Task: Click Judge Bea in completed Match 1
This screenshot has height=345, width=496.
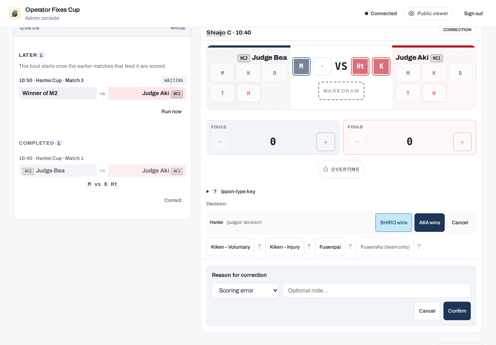Action: [58, 171]
